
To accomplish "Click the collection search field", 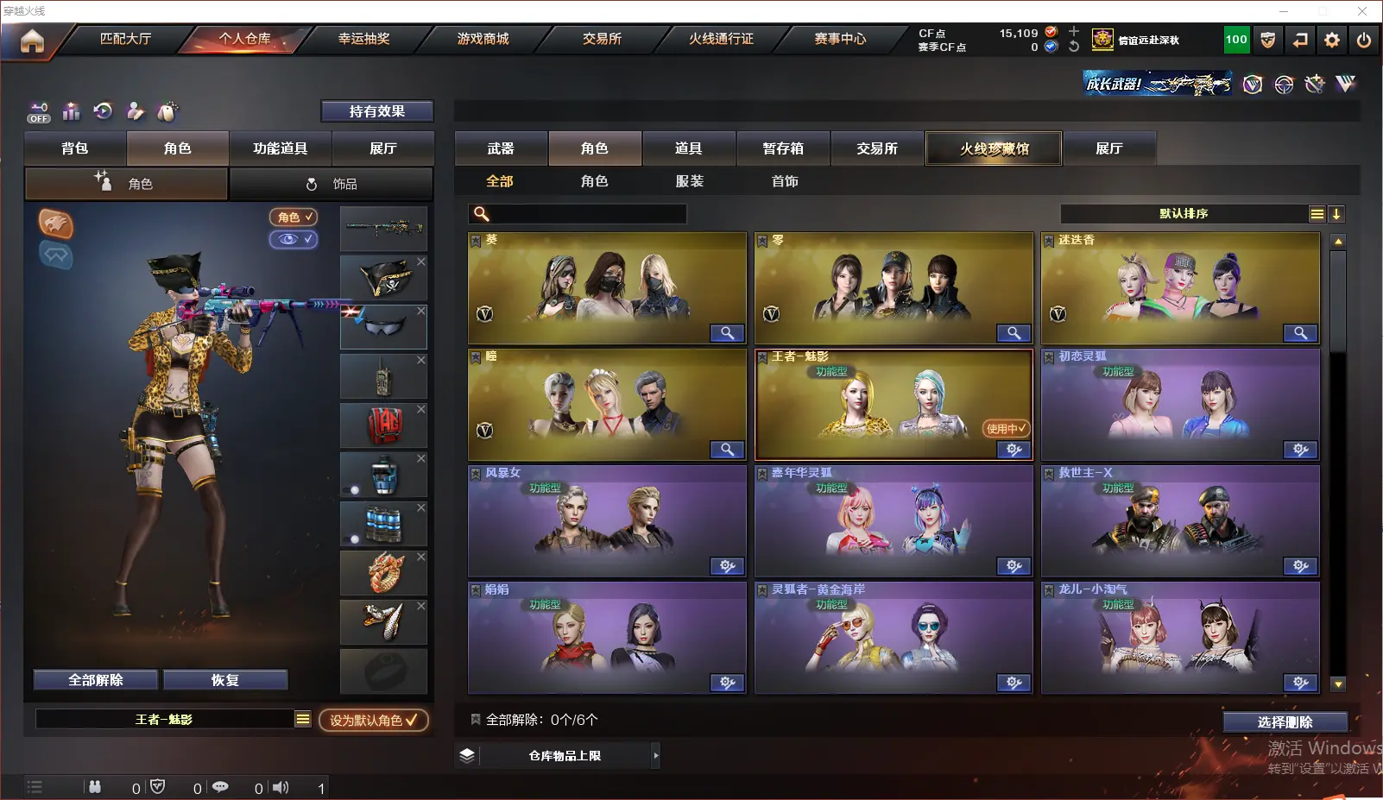I will point(578,214).
